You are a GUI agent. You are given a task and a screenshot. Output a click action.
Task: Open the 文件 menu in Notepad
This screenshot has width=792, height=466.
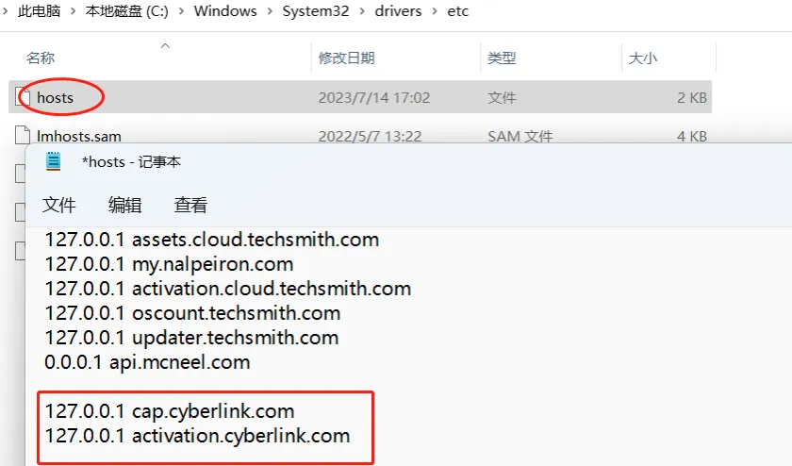59,205
